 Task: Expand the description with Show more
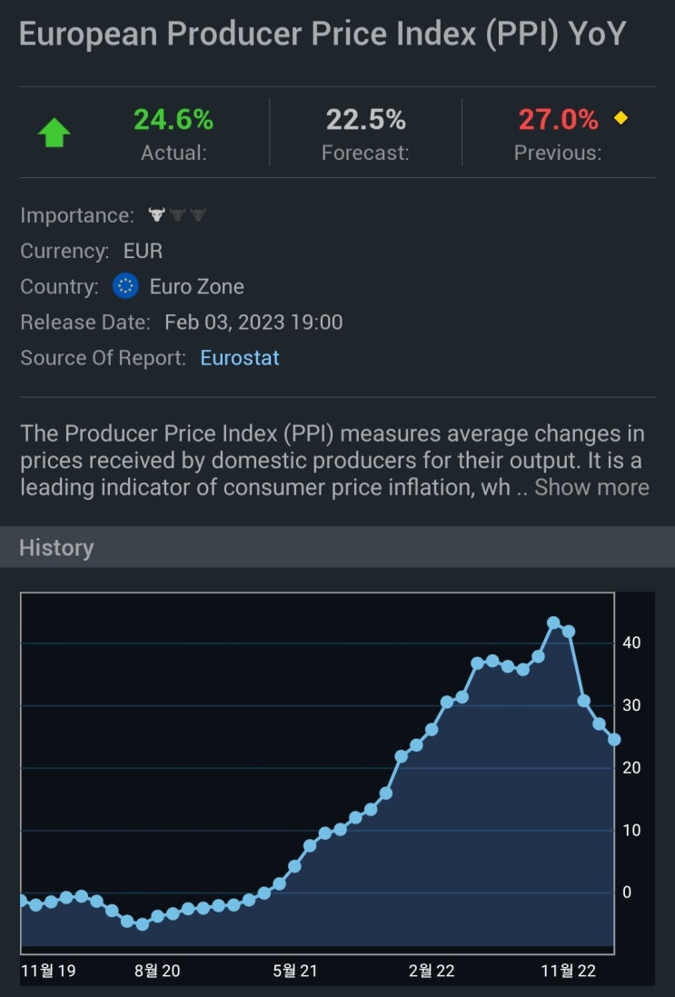click(591, 487)
